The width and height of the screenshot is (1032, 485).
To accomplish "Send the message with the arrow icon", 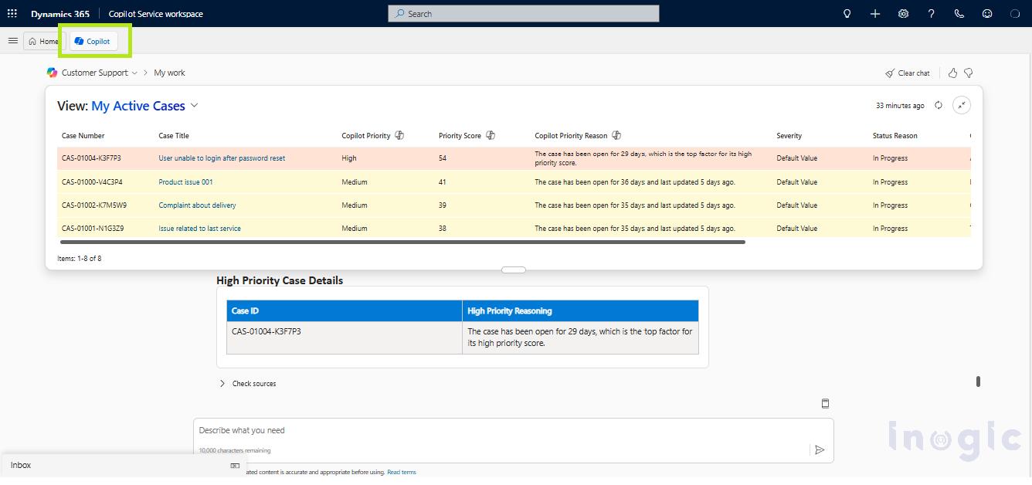I will pyautogui.click(x=820, y=449).
